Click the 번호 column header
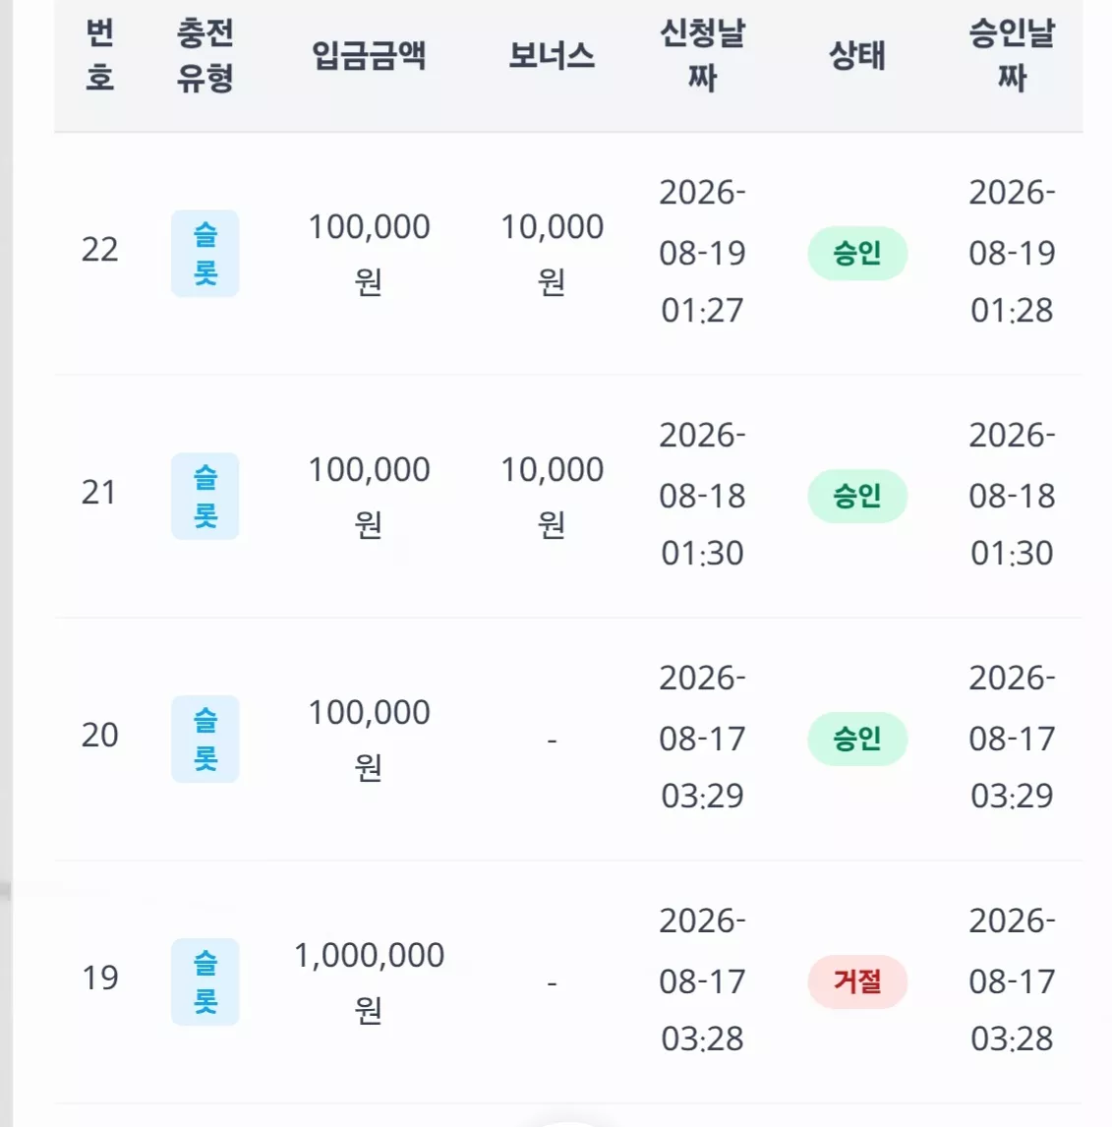This screenshot has width=1112, height=1127. [x=100, y=55]
